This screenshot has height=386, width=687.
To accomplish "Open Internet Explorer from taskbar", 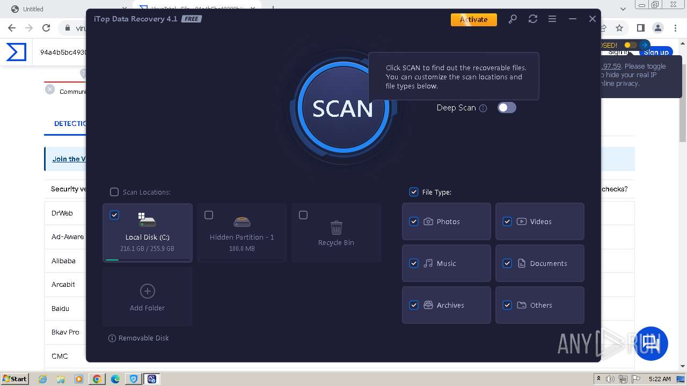I will 42,379.
